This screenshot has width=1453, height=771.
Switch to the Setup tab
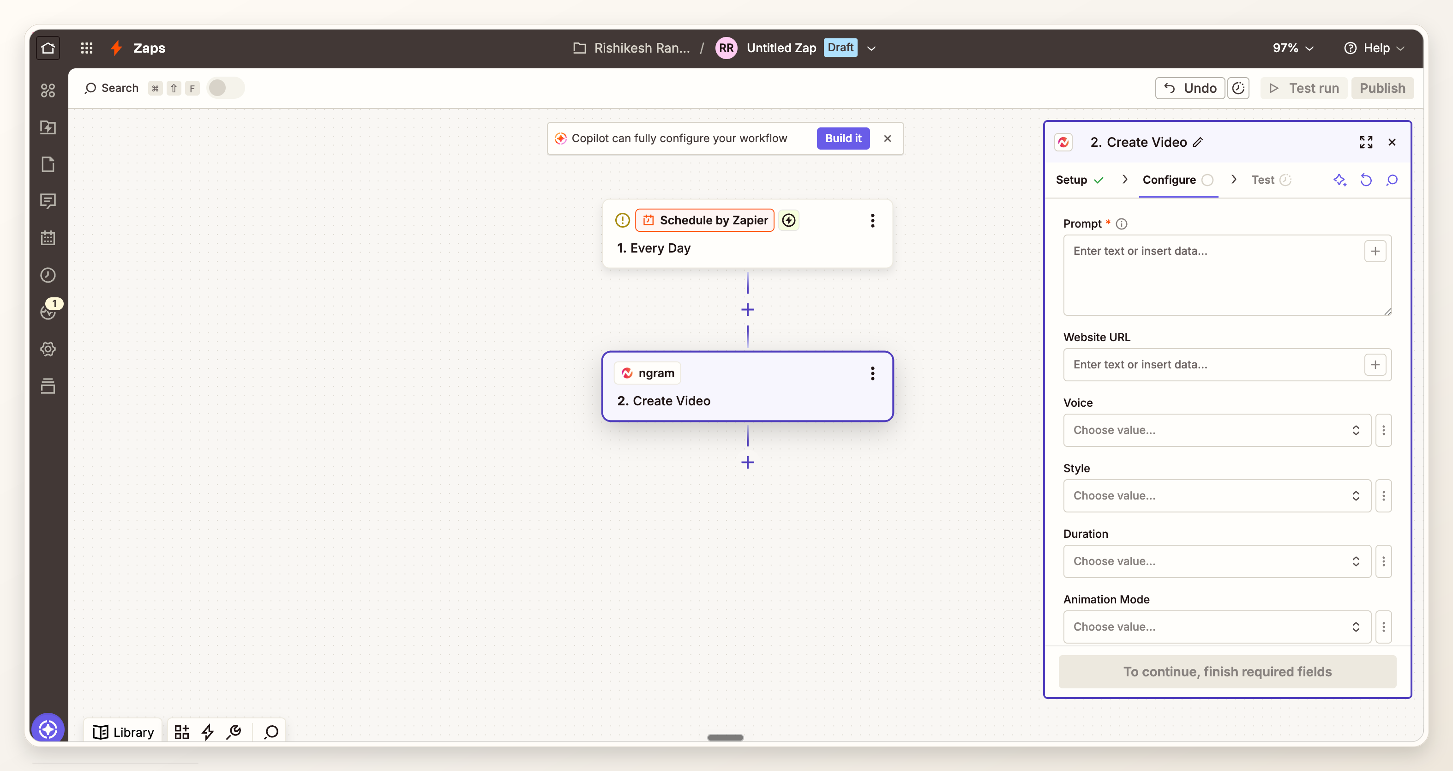[x=1079, y=181]
